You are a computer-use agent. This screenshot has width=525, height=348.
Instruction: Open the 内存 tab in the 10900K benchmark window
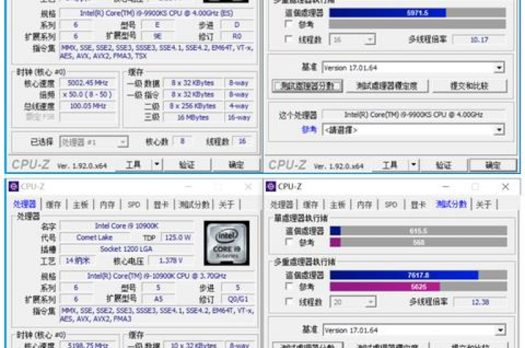click(364, 204)
